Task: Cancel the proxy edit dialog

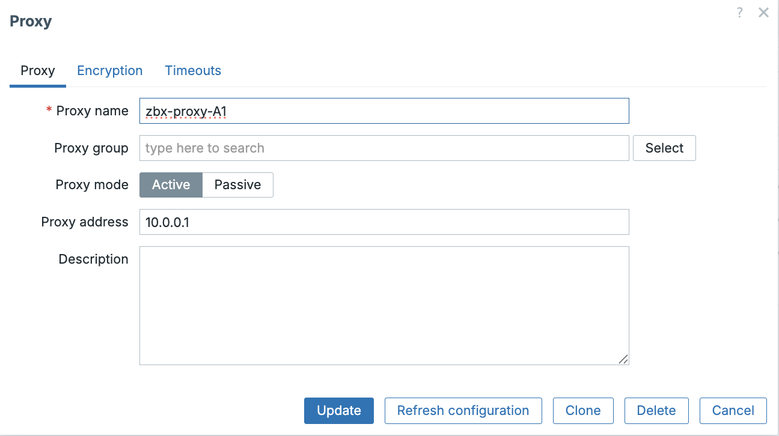Action: pos(733,410)
